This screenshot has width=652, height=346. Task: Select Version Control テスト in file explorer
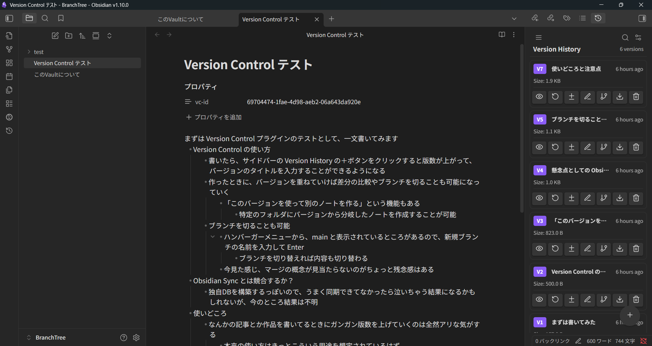tap(82, 63)
